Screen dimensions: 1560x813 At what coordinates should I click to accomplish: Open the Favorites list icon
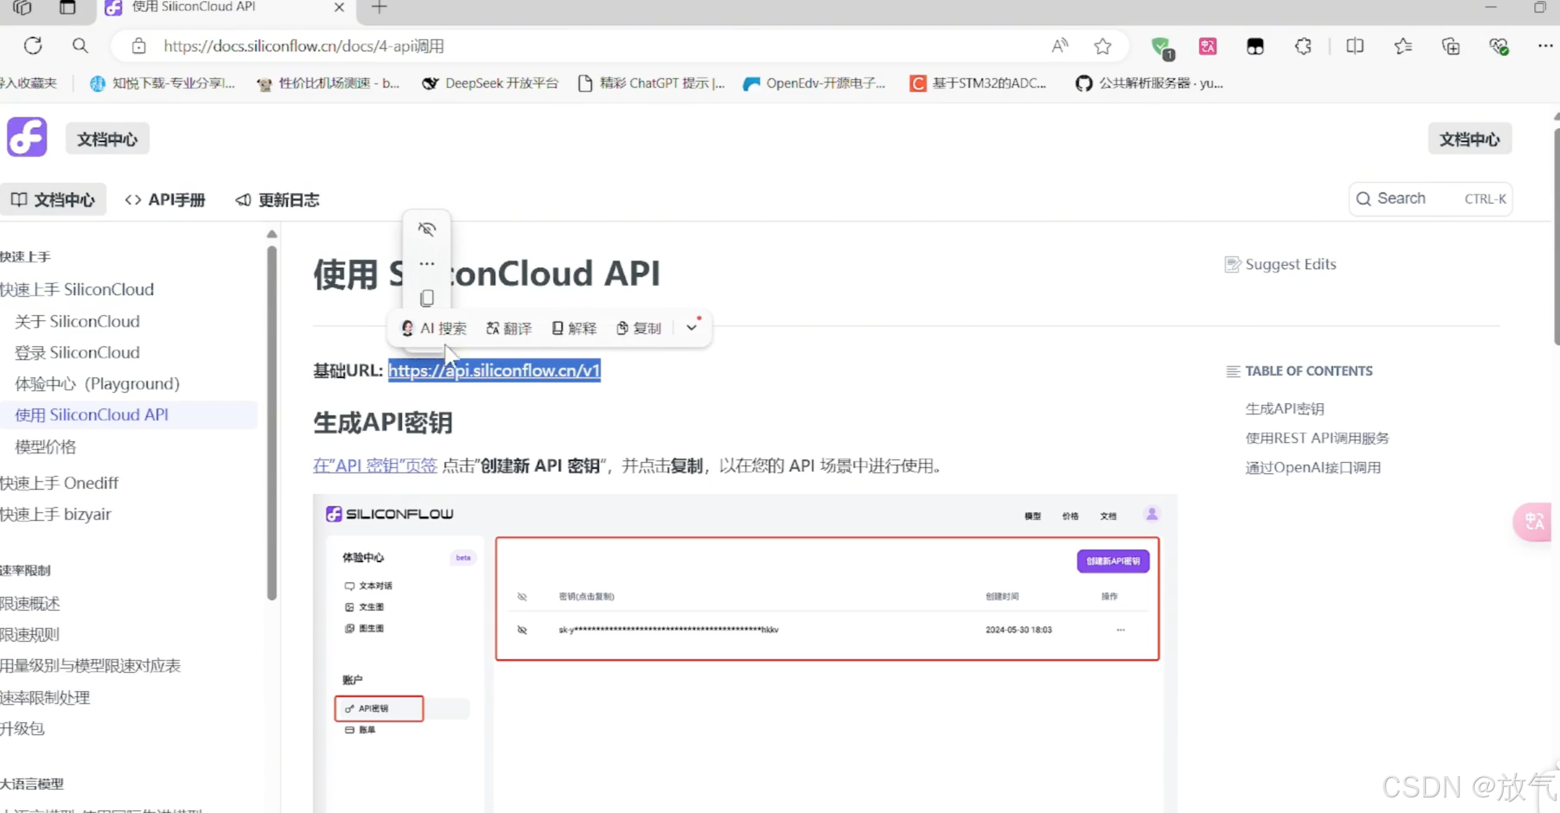click(x=1403, y=46)
